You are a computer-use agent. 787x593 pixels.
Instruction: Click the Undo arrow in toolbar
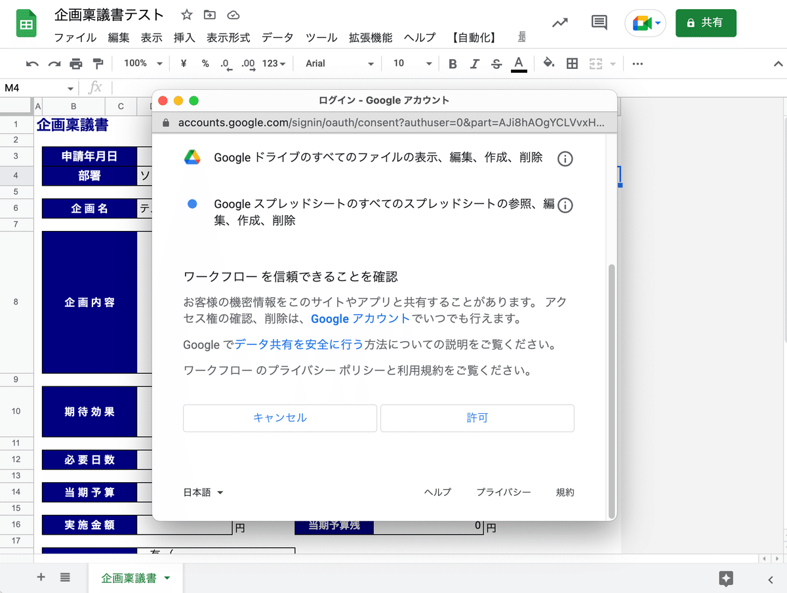pos(32,64)
